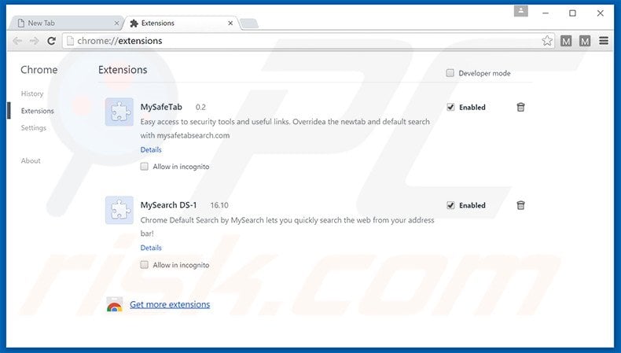Click the MySafeTab puzzle piece icon
Viewport: 621px width, 353px height.
point(119,112)
